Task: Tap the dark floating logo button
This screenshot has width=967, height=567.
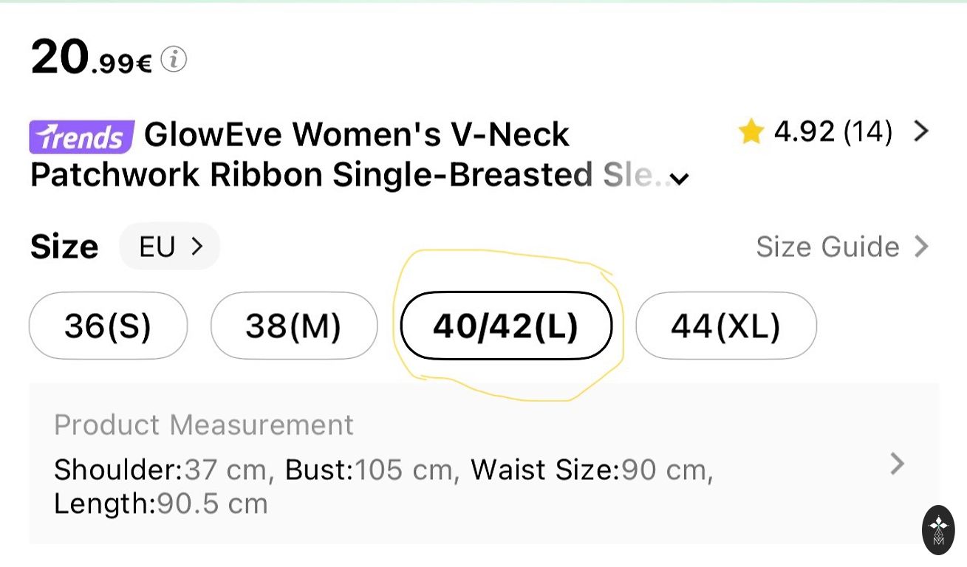Action: click(938, 529)
